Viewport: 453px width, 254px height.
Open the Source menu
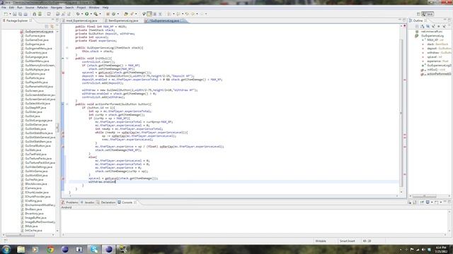pos(30,8)
